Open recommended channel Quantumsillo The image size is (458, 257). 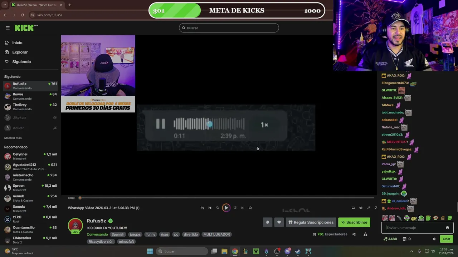30,230
